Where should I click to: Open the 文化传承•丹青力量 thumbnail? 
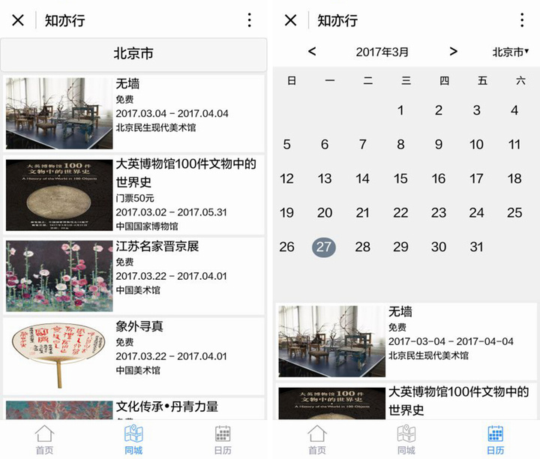point(59,409)
